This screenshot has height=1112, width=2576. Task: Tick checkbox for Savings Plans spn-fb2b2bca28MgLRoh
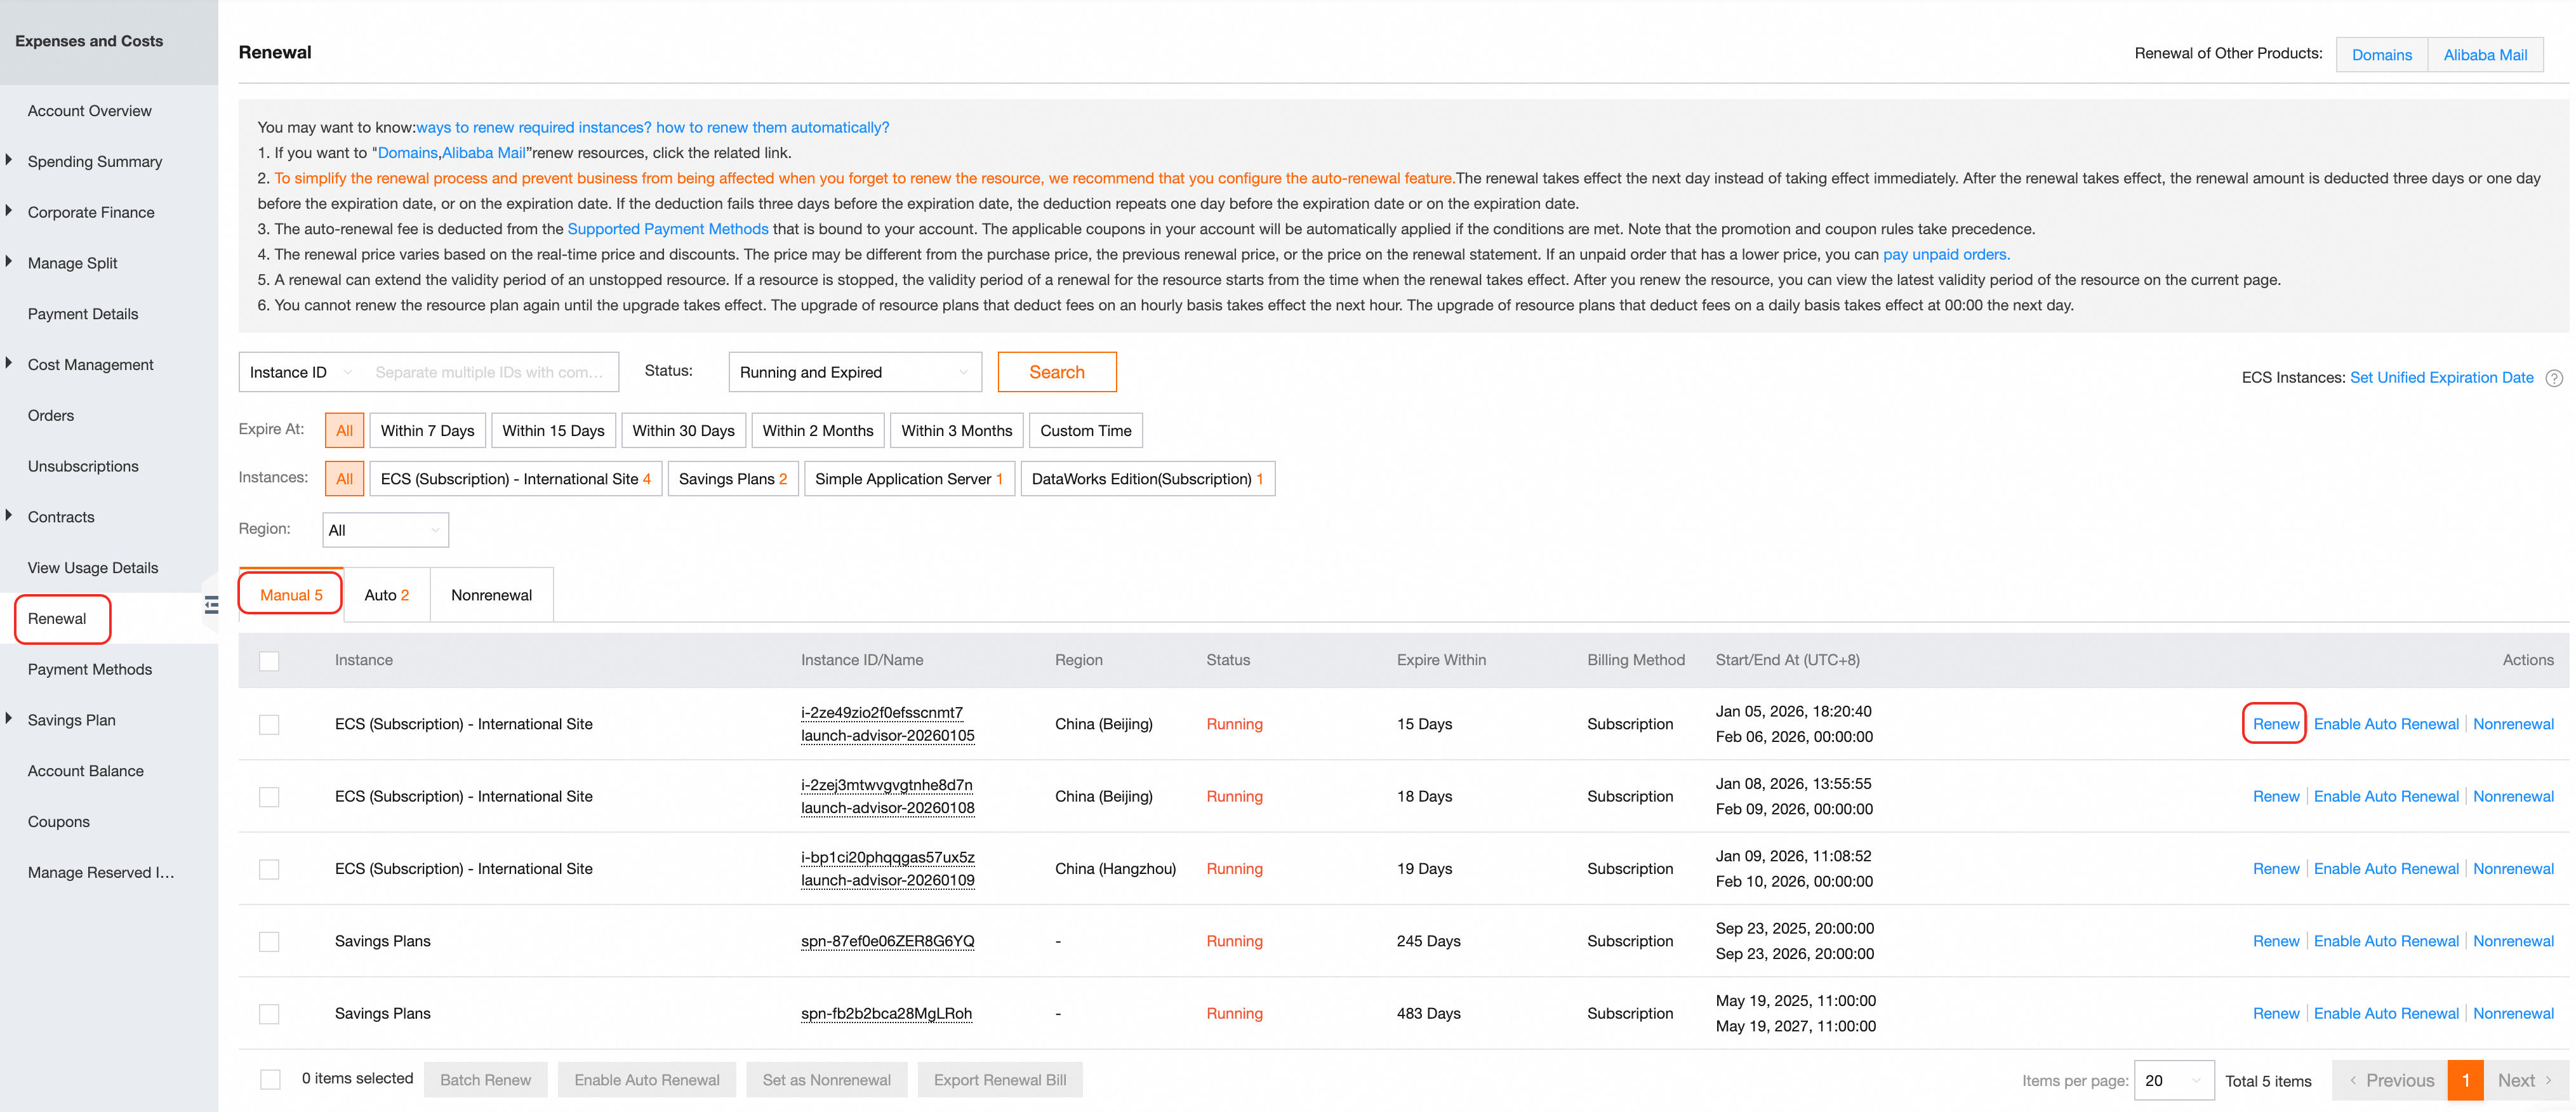coord(269,1014)
